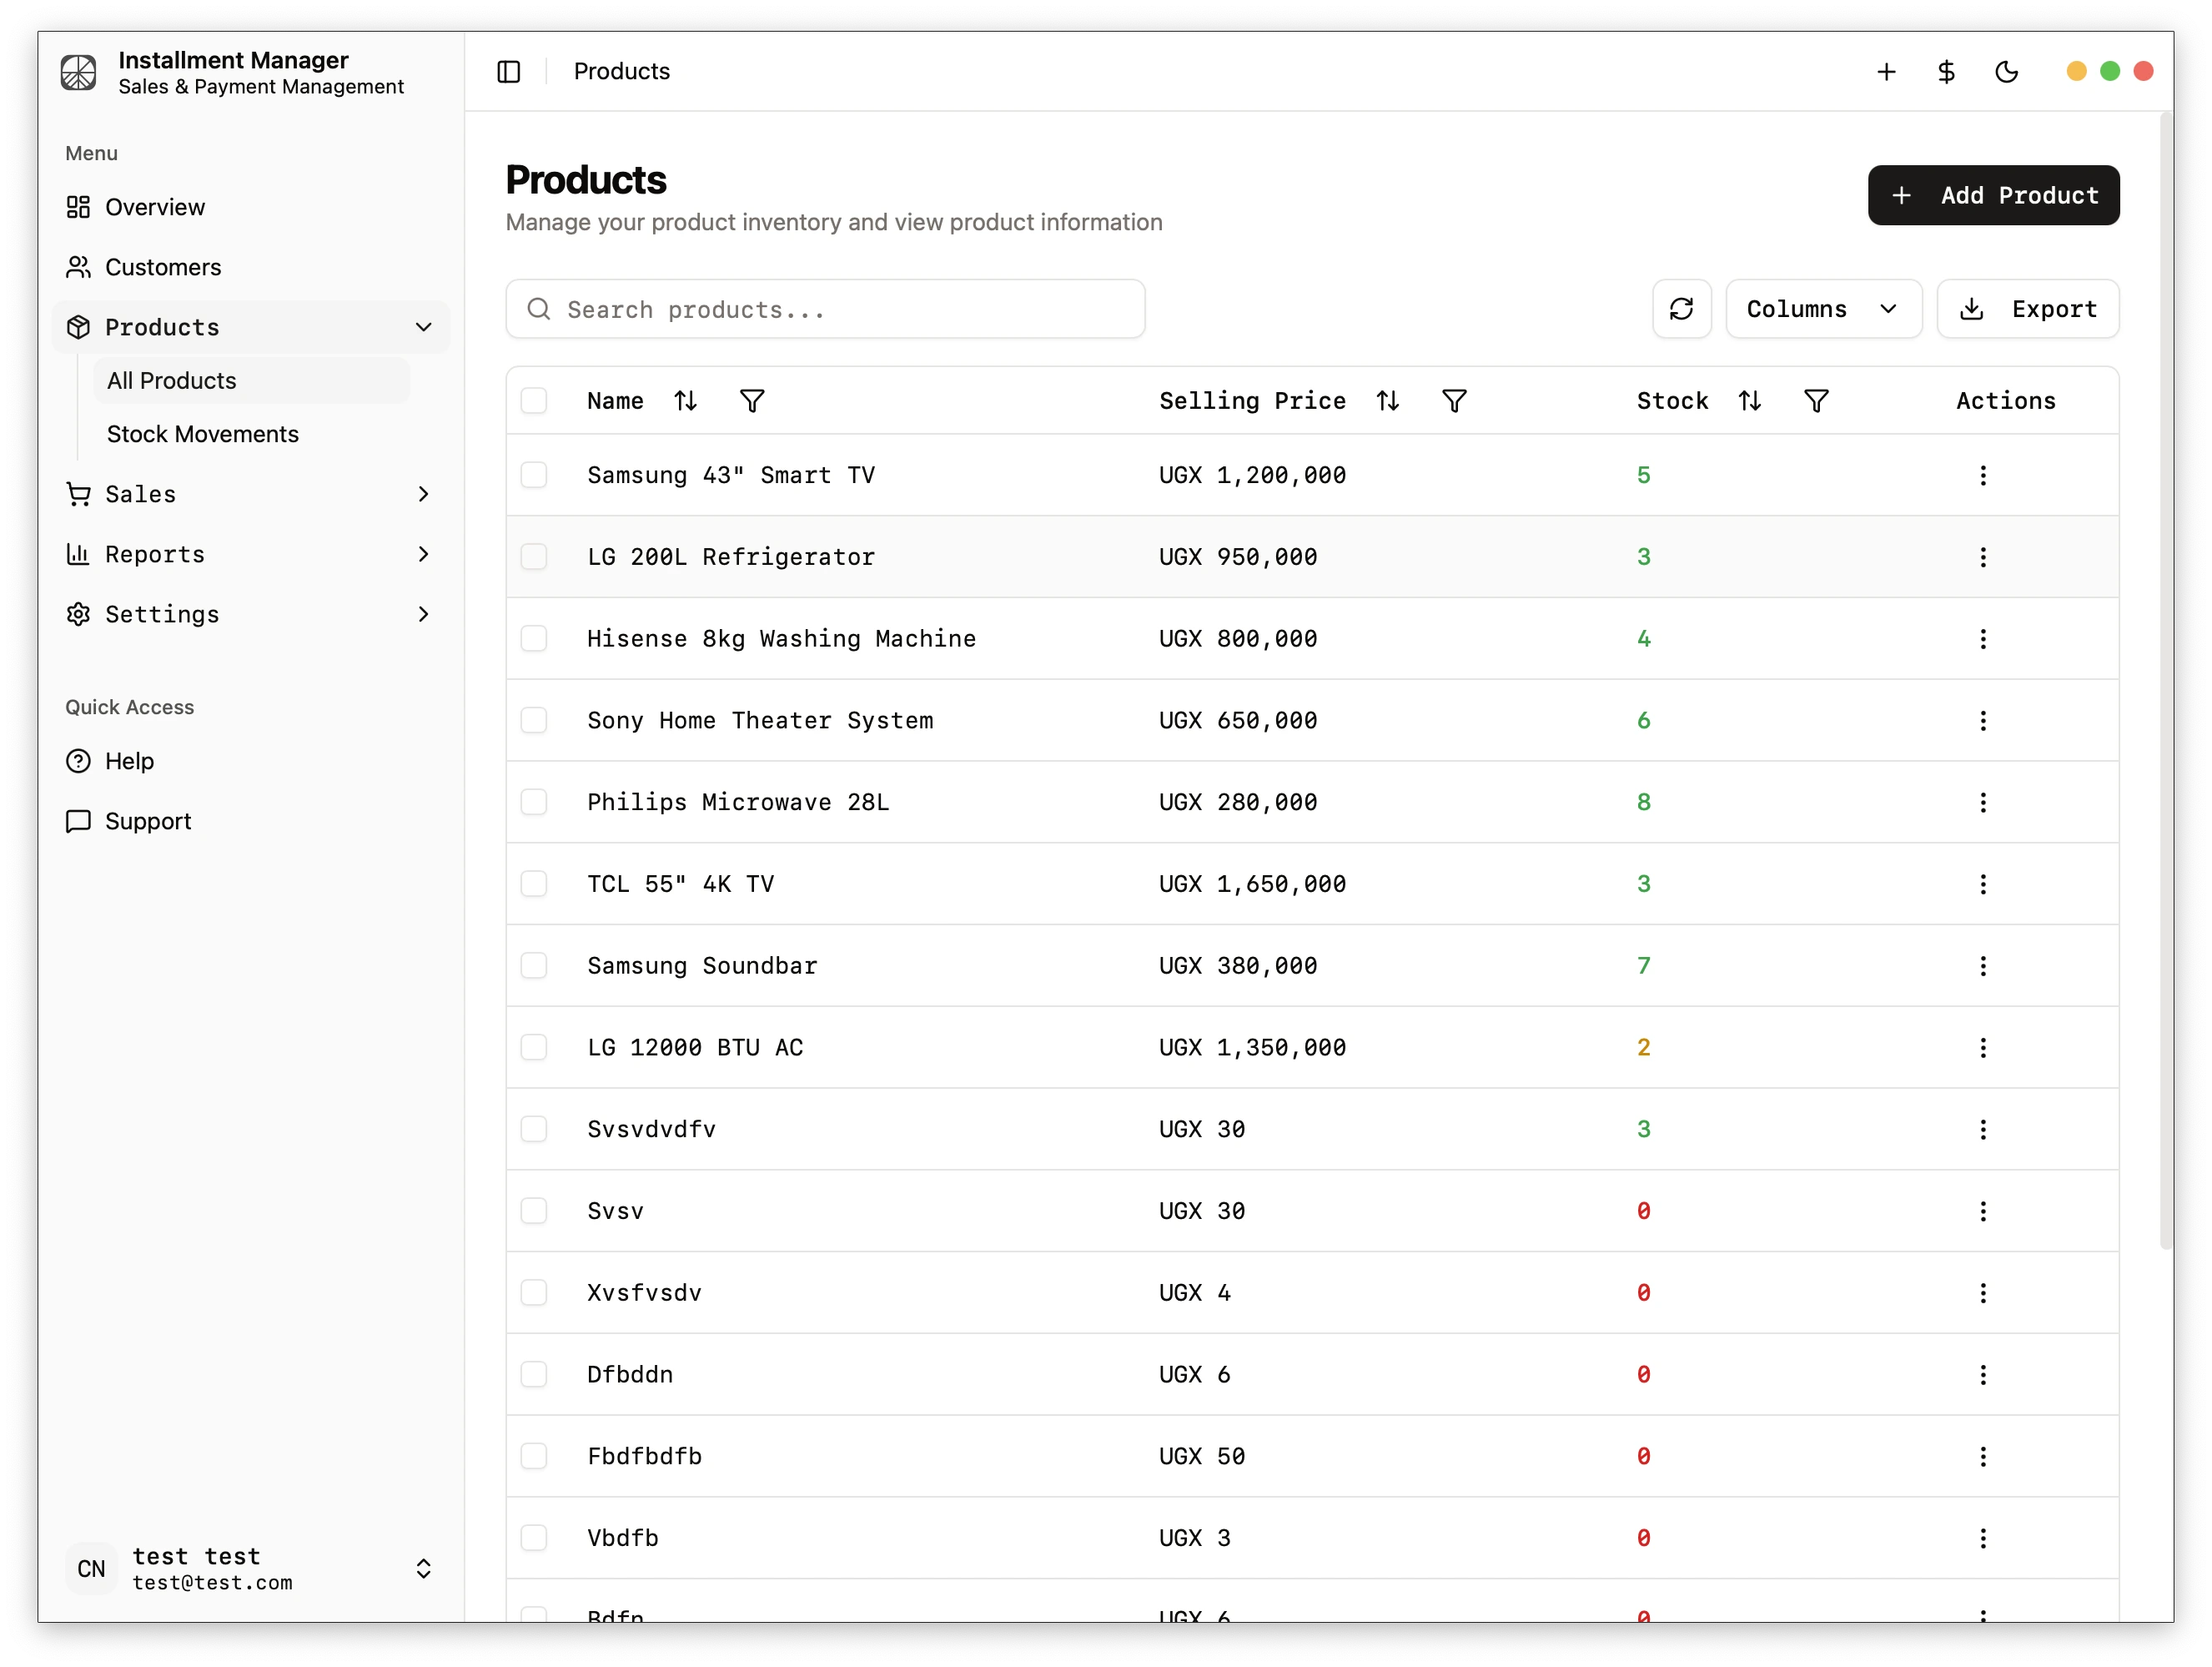Open the Columns dropdown
The image size is (2212, 1667).
click(1823, 308)
